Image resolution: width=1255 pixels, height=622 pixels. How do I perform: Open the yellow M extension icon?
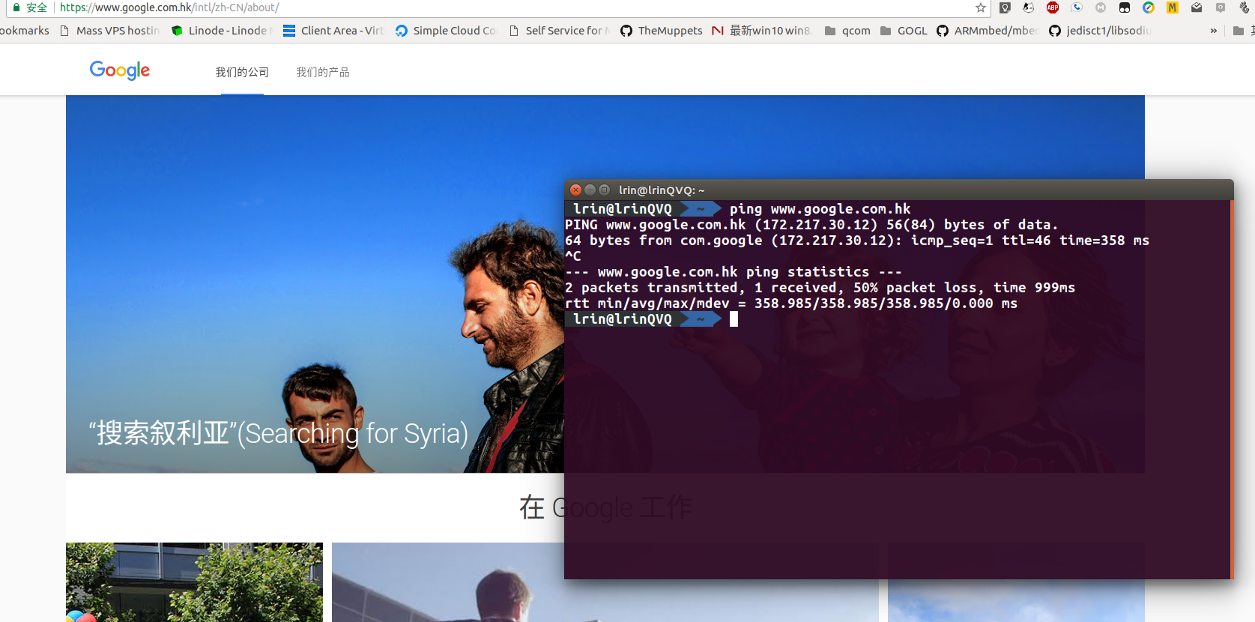pos(1173,7)
